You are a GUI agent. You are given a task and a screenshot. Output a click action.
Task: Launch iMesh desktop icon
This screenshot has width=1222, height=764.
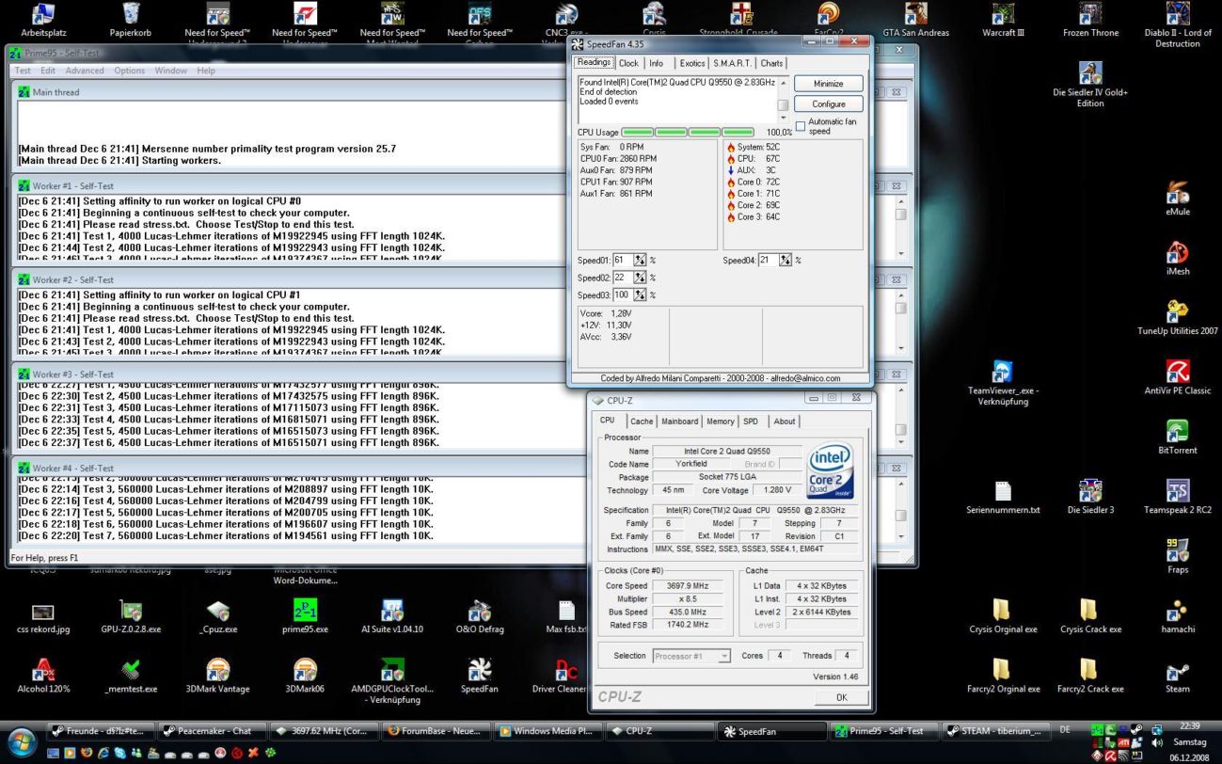point(1178,258)
